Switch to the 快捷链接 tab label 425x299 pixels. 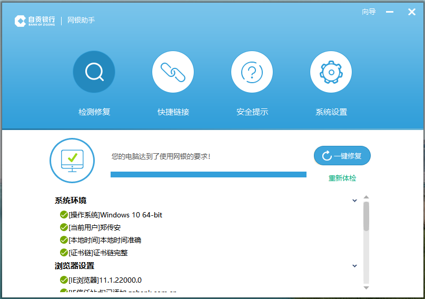173,112
